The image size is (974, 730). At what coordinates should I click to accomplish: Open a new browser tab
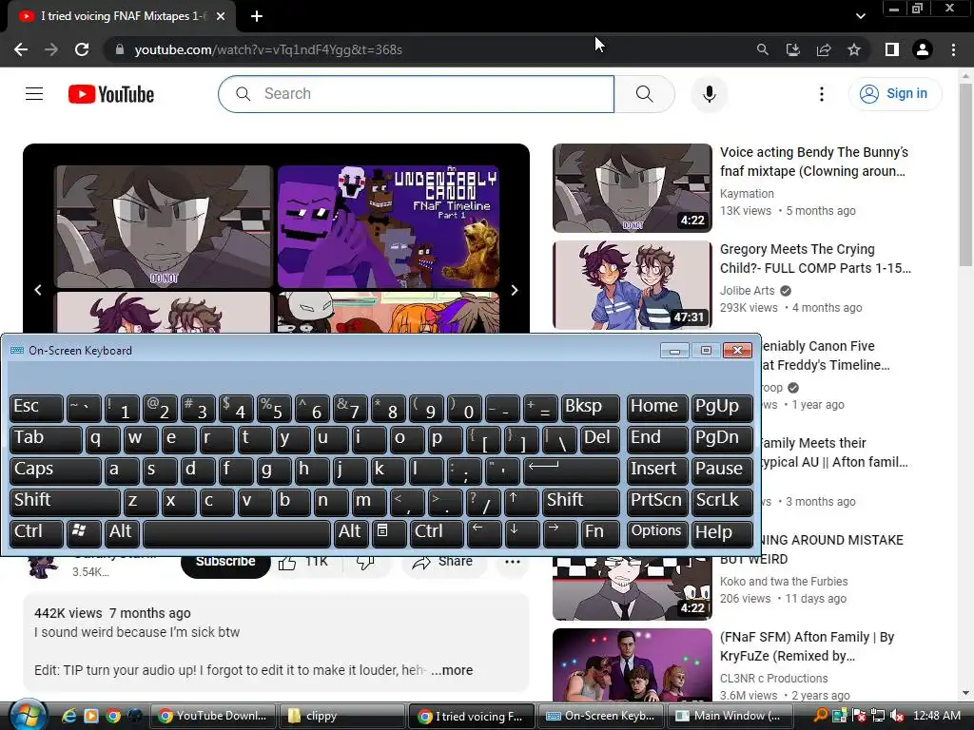tap(257, 16)
